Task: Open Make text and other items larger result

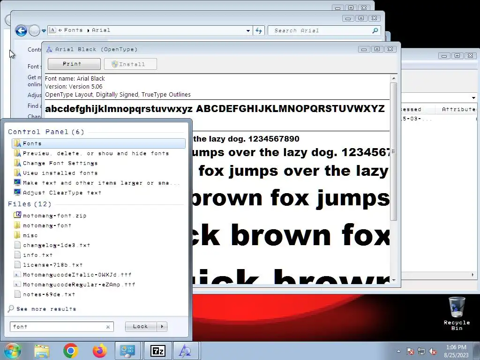Action: click(x=98, y=183)
